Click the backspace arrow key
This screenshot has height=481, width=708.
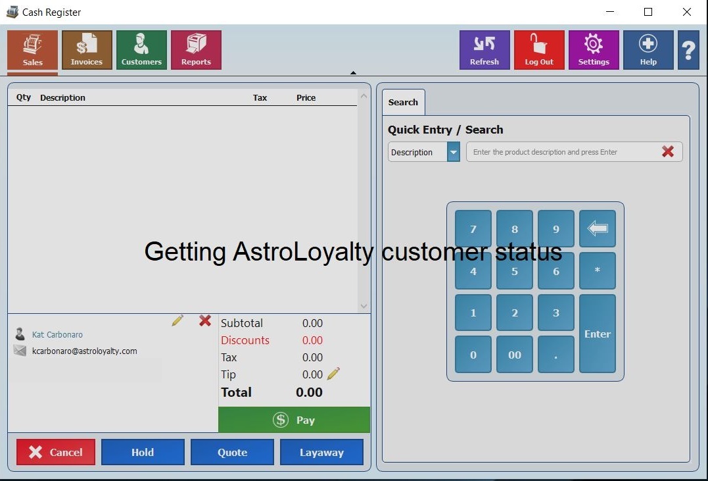coord(598,228)
